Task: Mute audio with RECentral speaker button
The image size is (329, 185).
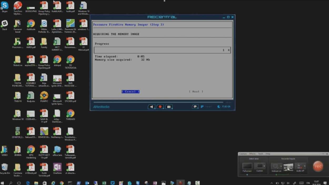Action: [x=151, y=107]
